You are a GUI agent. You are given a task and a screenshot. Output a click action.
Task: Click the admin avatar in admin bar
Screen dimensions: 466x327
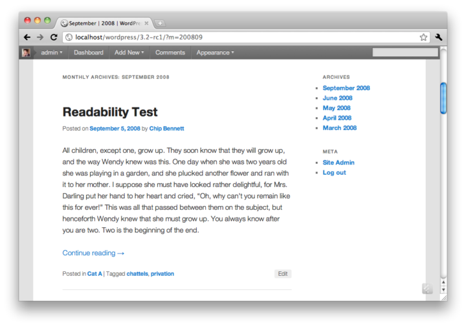(x=26, y=52)
